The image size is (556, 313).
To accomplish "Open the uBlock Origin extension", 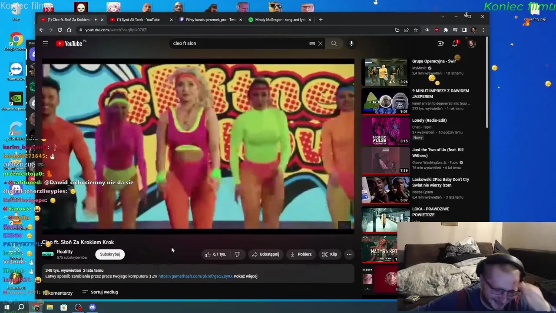I will 437,30.
